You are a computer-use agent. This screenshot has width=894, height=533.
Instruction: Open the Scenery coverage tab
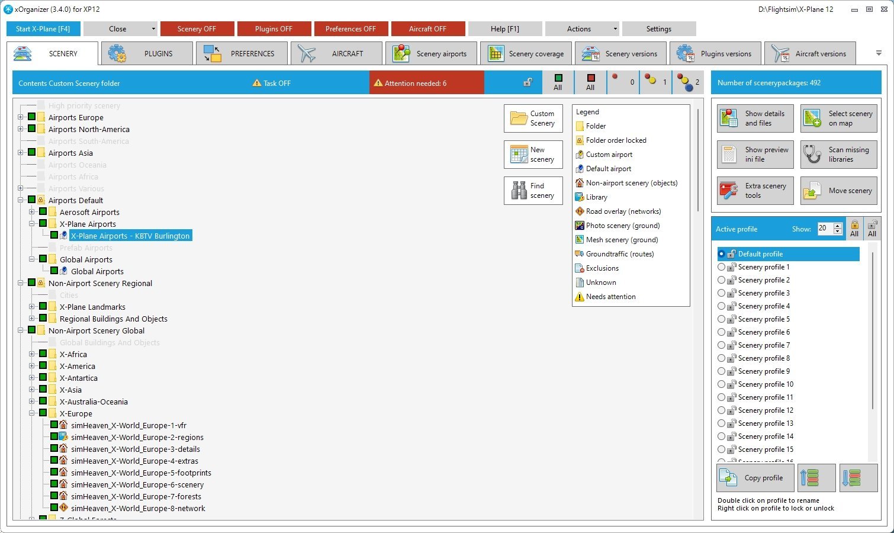pos(526,53)
